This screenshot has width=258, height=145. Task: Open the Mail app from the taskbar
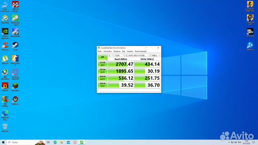coord(68,142)
